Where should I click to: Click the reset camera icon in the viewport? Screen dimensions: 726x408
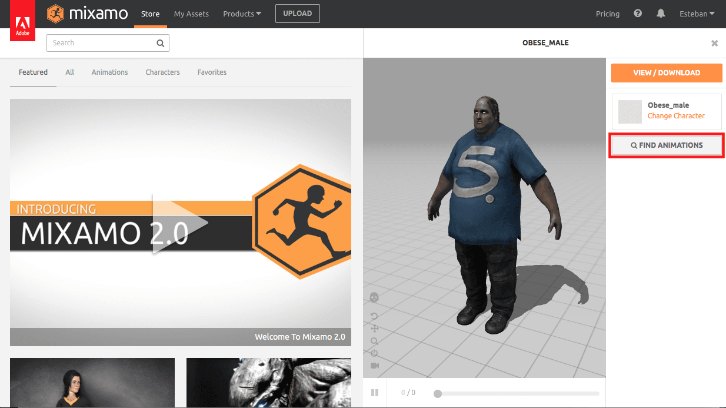click(x=375, y=353)
